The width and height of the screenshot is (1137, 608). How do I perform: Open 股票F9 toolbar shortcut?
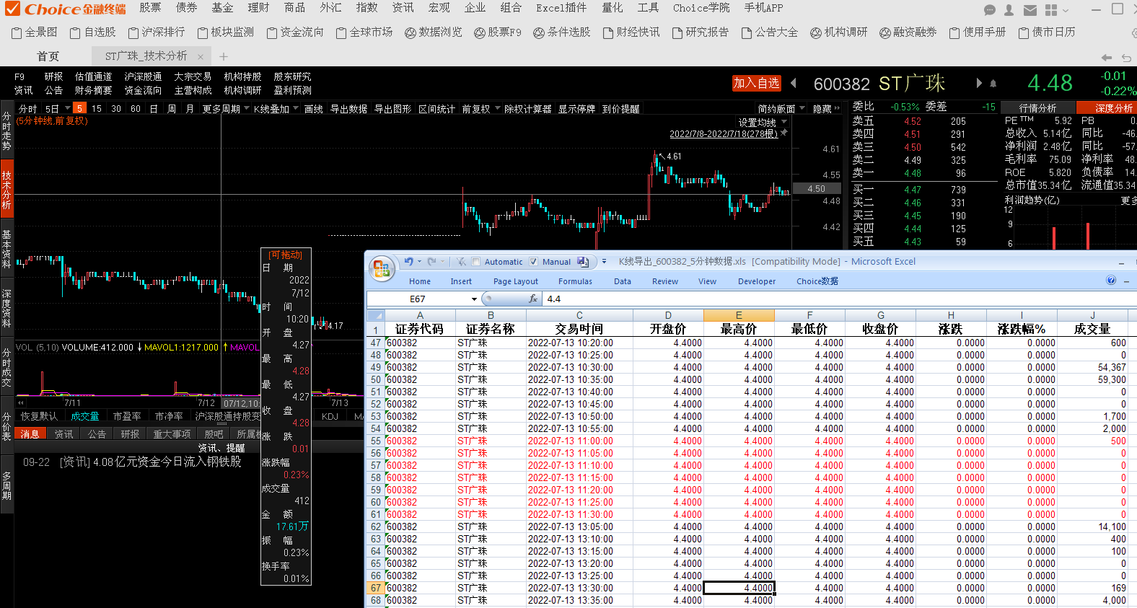498,32
